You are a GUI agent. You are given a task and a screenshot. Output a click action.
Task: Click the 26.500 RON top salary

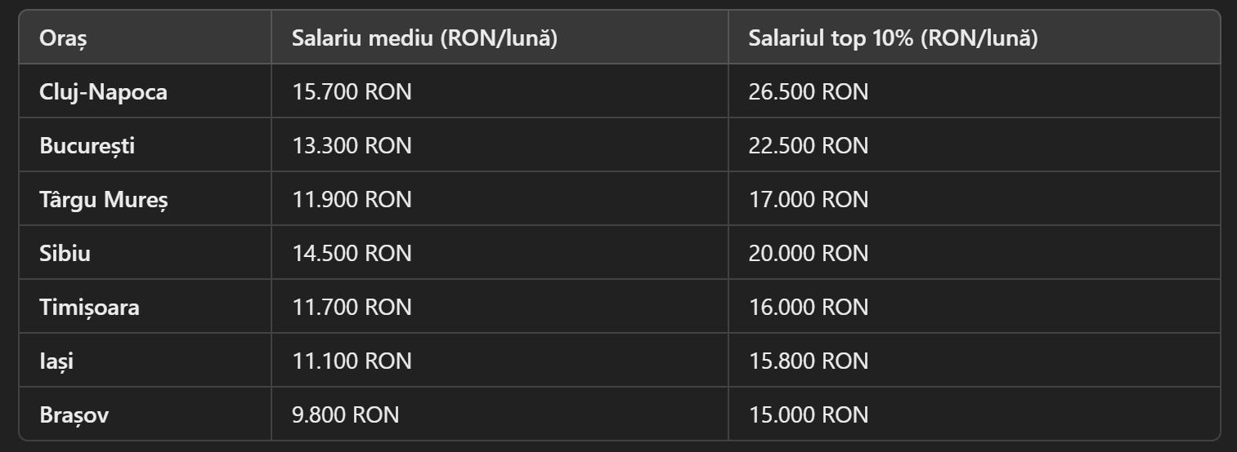pos(808,92)
